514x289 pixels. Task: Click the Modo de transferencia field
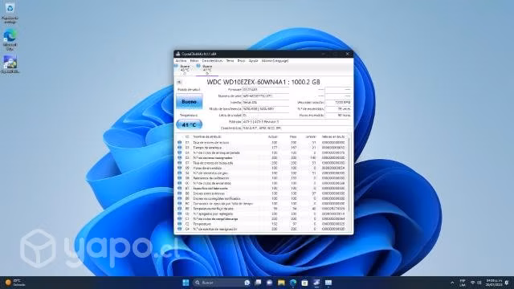(x=266, y=109)
